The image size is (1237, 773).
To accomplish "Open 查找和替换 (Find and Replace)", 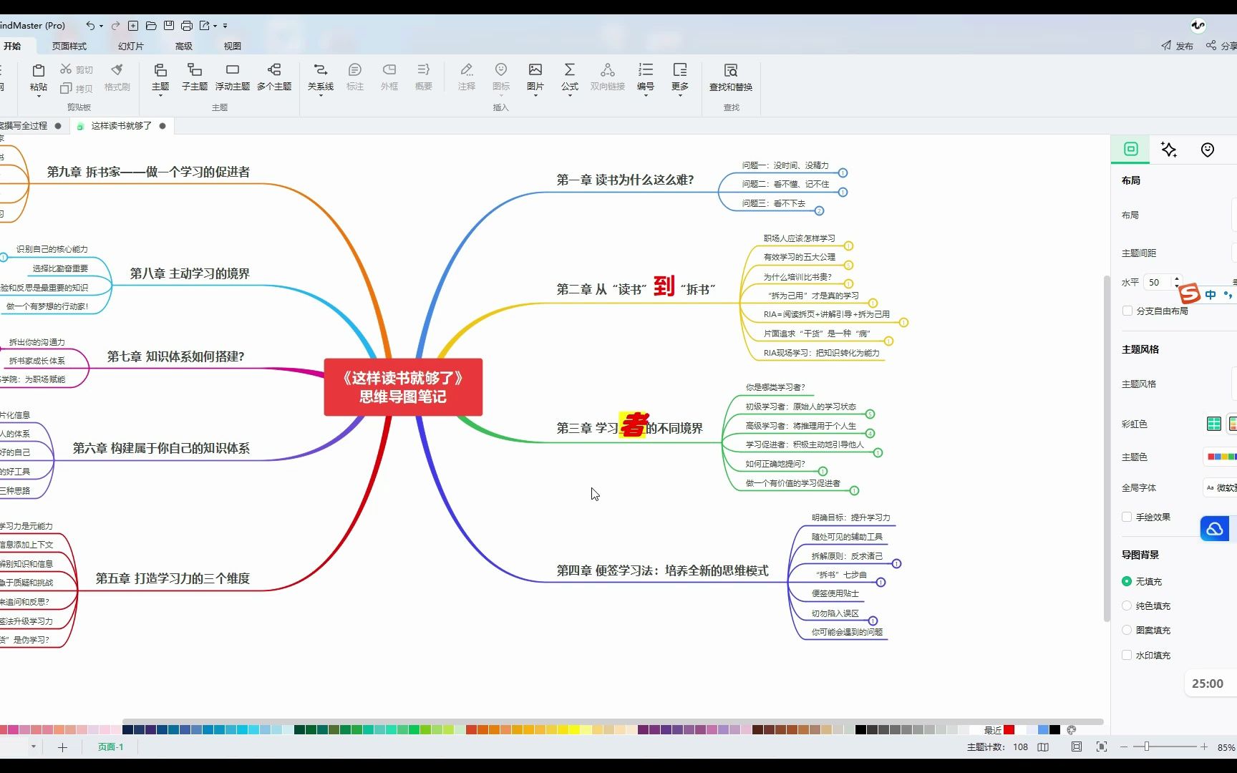I will [731, 77].
